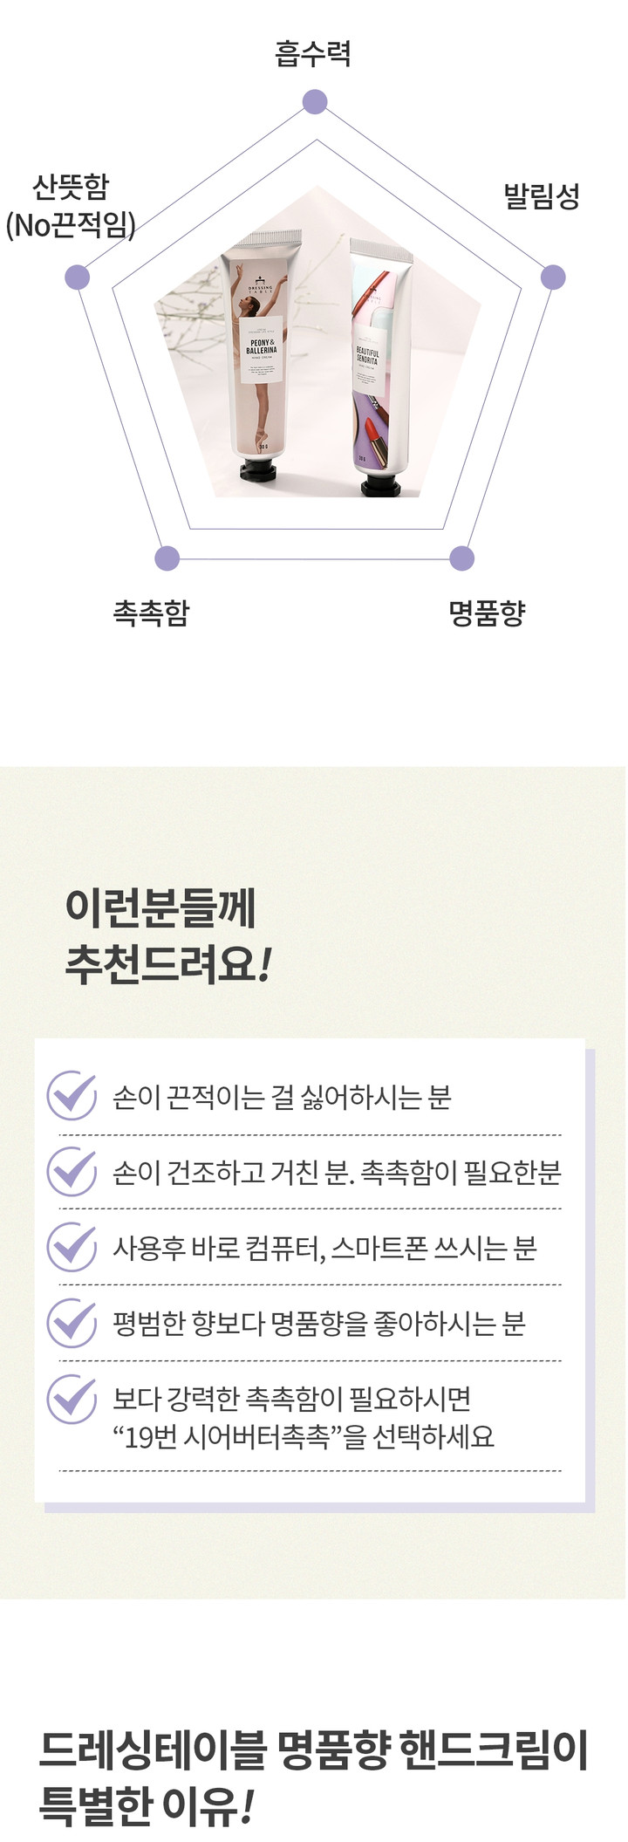Click the 명품향 label
Image resolution: width=628 pixels, height=1842 pixels.
[x=488, y=612]
